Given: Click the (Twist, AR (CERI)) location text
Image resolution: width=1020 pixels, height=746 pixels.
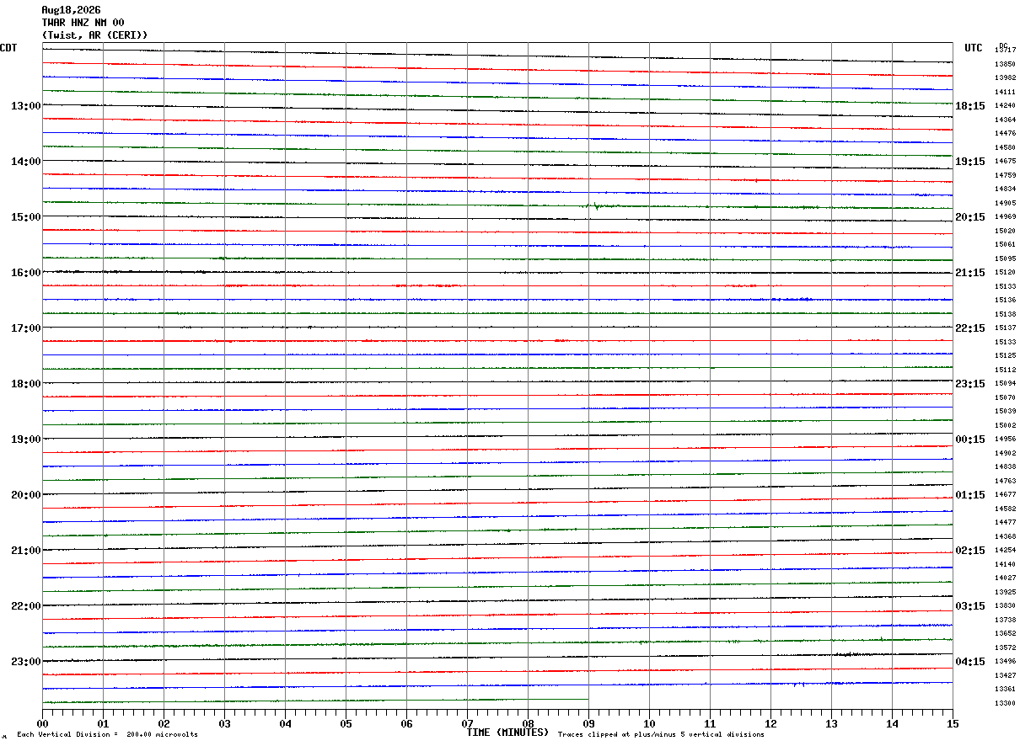Looking at the screenshot, I should pos(94,35).
